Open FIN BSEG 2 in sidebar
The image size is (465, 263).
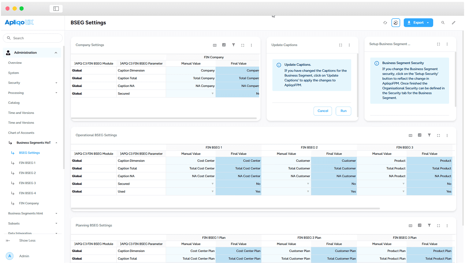(27, 173)
